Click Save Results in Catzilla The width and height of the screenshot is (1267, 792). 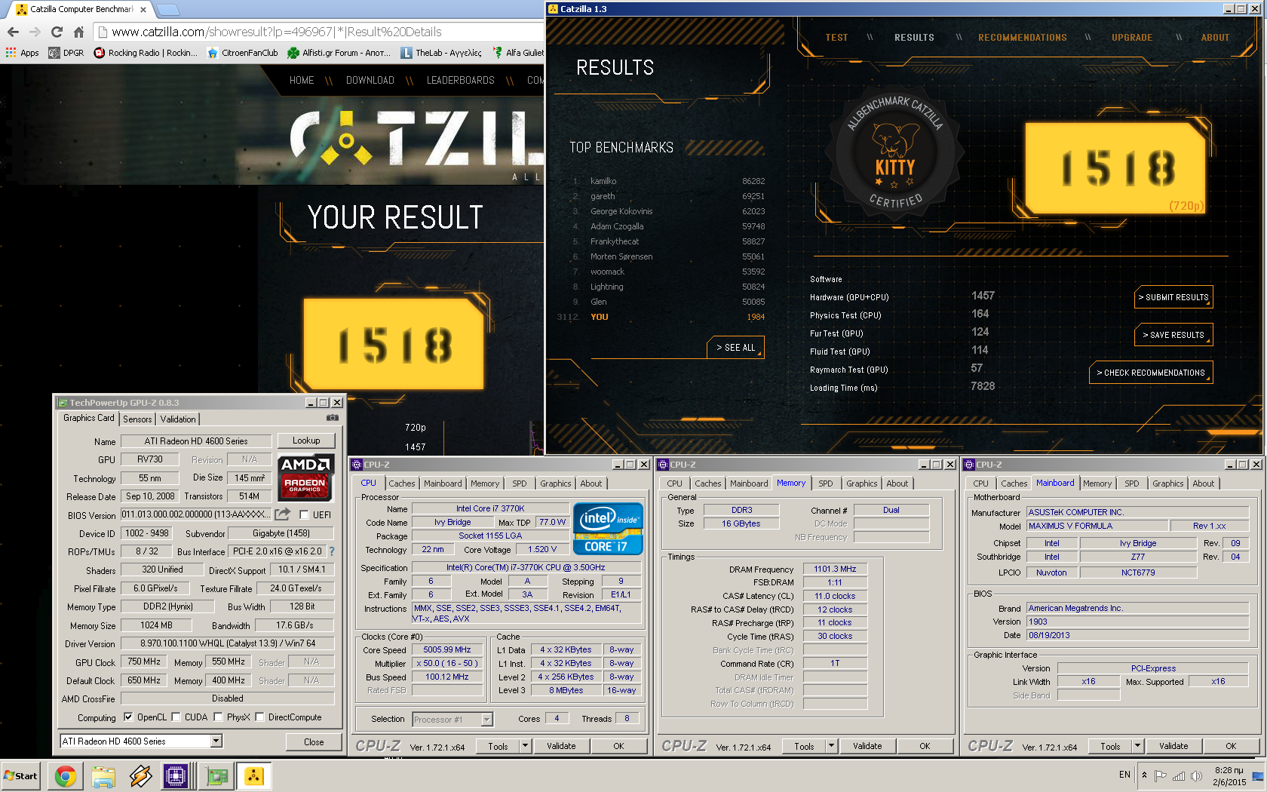pos(1173,335)
